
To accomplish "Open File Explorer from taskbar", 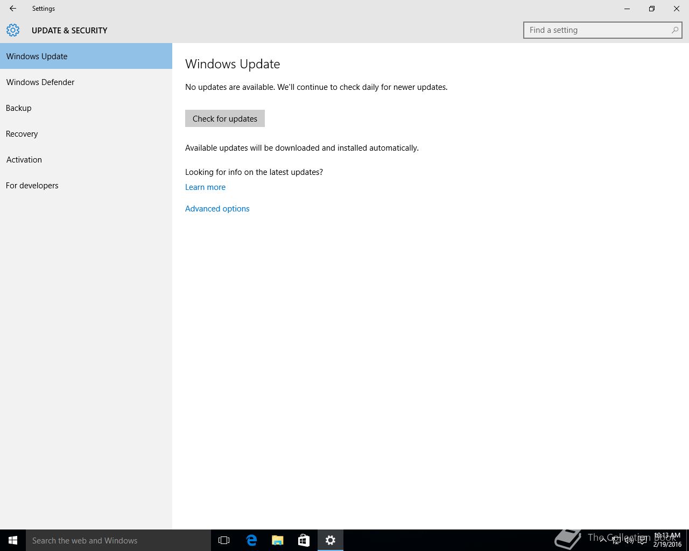I will (x=278, y=540).
